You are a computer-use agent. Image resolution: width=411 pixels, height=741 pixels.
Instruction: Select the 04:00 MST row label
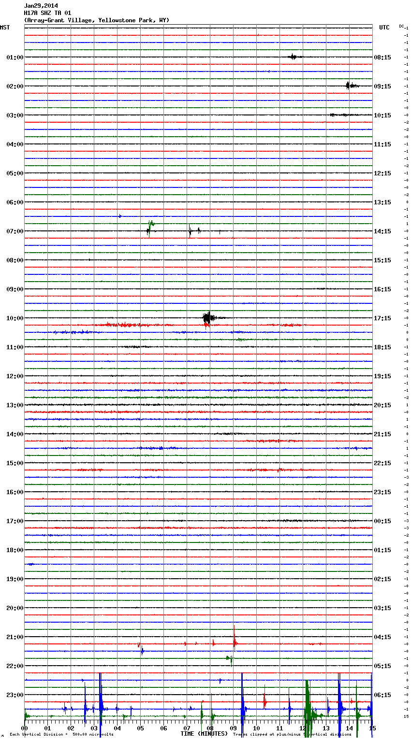[x=15, y=144]
